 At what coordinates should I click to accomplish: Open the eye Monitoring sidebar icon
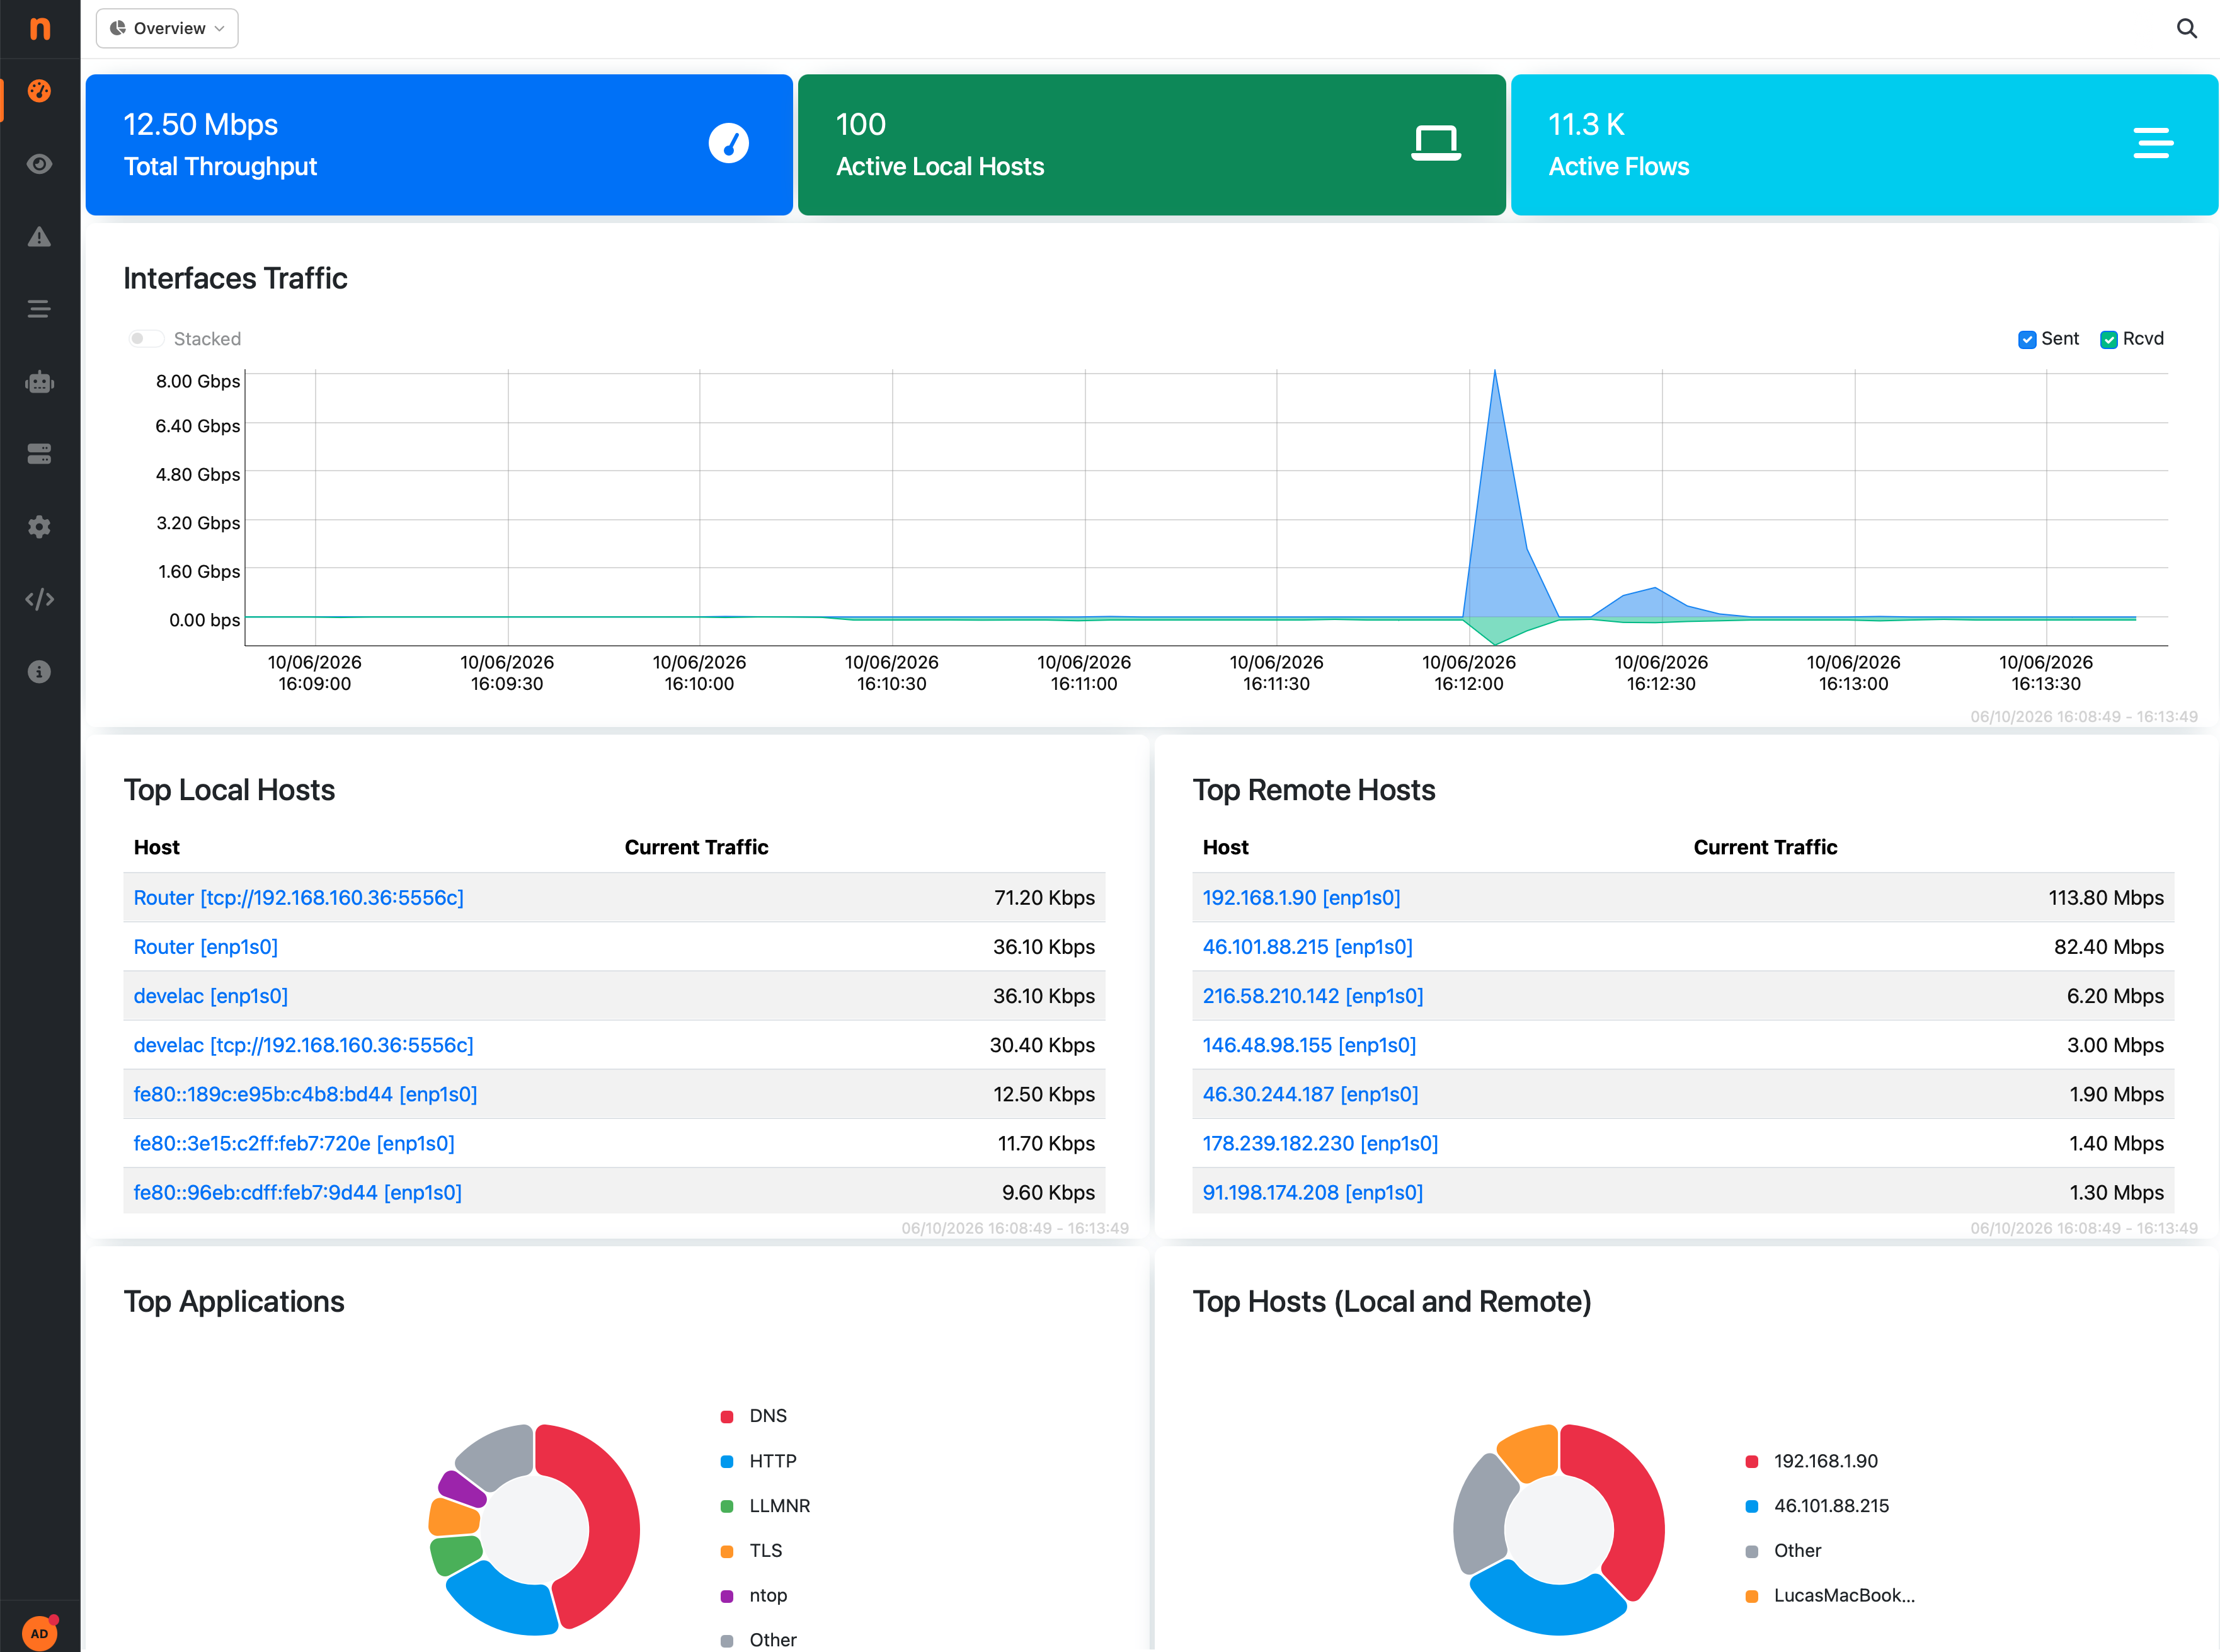(39, 164)
